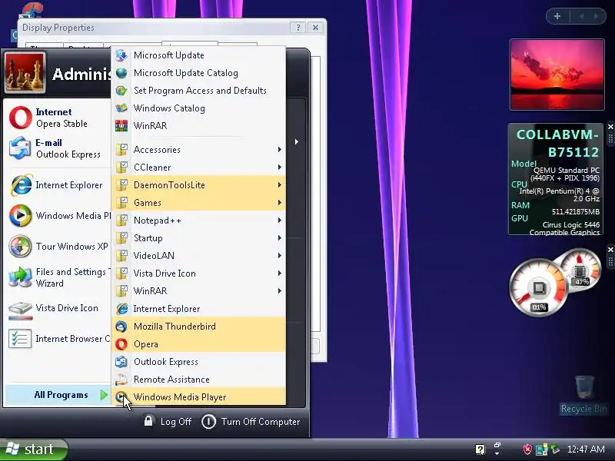Expand the Vista Drive Icon folder

(199, 274)
